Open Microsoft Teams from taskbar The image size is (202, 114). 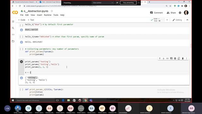[91, 100]
